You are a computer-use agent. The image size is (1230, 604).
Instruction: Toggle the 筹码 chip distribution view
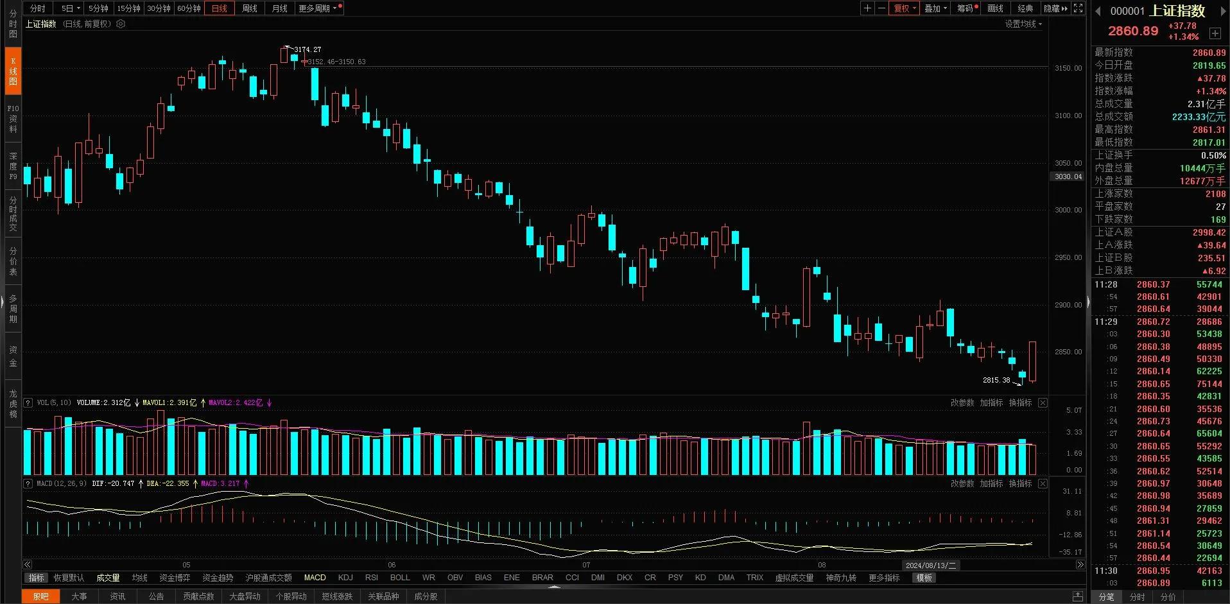pyautogui.click(x=966, y=8)
